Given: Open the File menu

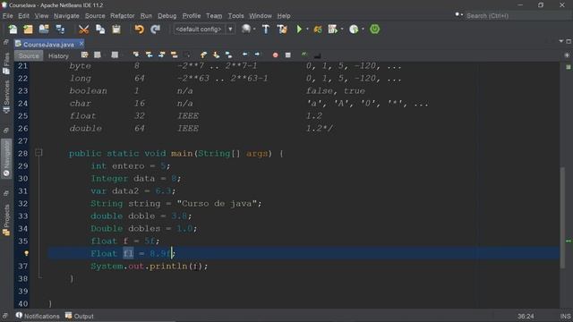Looking at the screenshot, I should (8, 16).
